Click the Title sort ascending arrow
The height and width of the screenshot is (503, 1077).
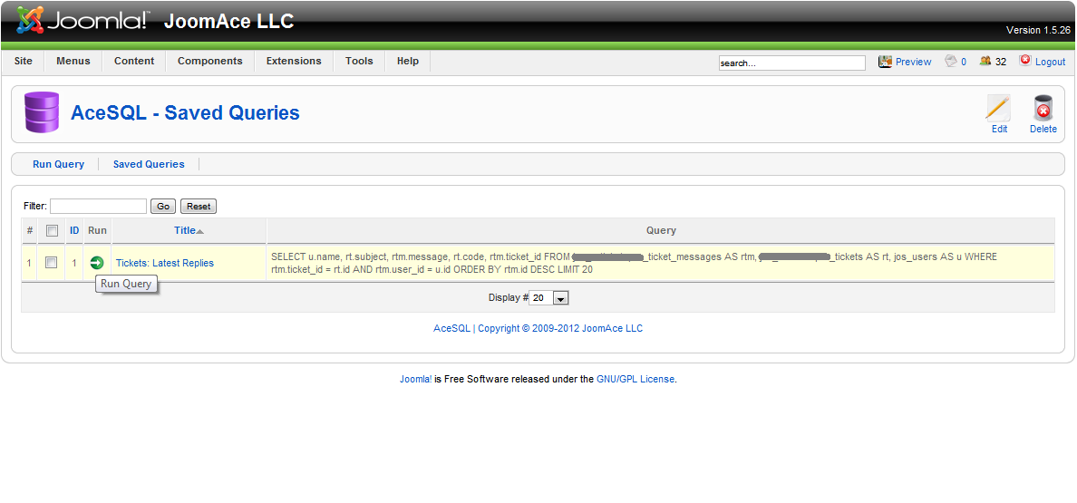click(x=199, y=231)
